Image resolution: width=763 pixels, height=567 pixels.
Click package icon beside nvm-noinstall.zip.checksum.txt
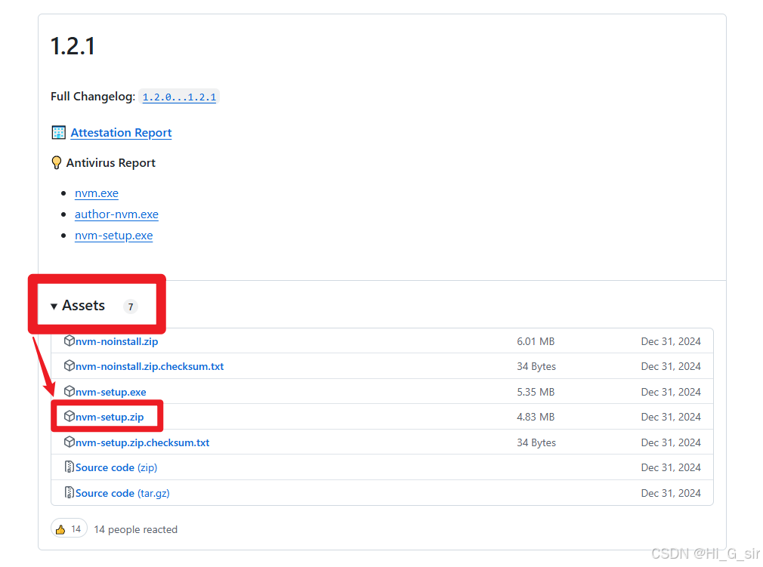pos(69,365)
